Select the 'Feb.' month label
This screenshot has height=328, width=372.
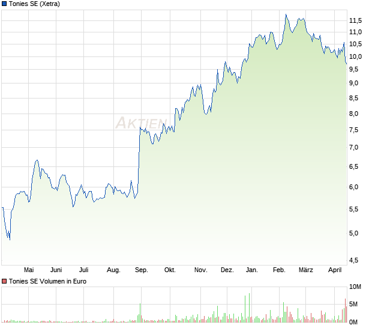[279, 270]
